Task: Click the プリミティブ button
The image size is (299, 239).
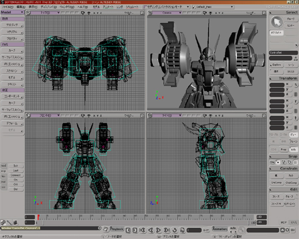Action: tap(12, 25)
